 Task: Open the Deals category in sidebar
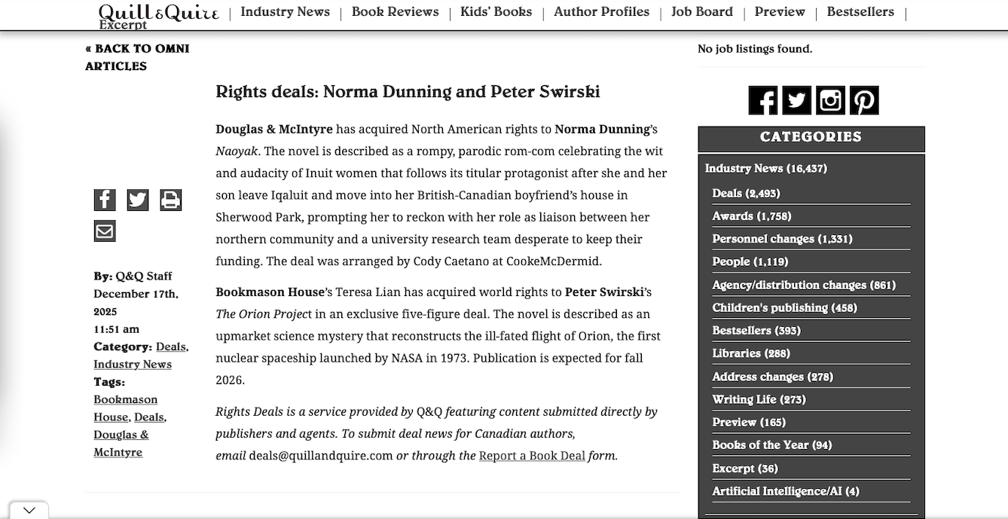click(746, 194)
